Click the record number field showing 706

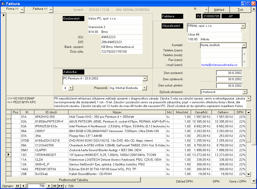pos(37,186)
